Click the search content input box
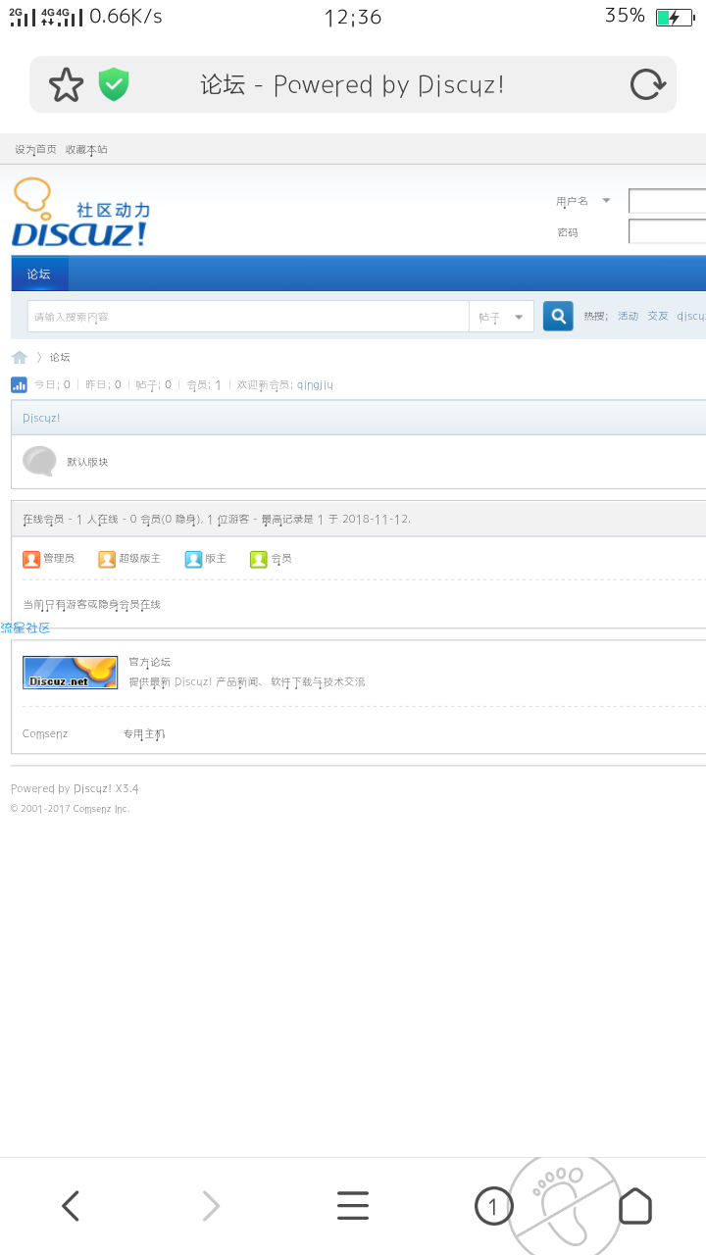This screenshot has width=706, height=1255. click(248, 317)
